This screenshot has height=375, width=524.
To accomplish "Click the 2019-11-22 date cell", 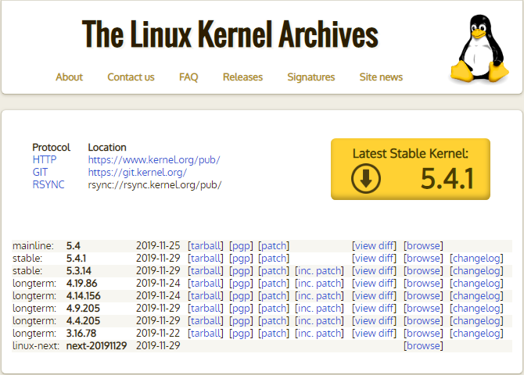I will pyautogui.click(x=158, y=334).
